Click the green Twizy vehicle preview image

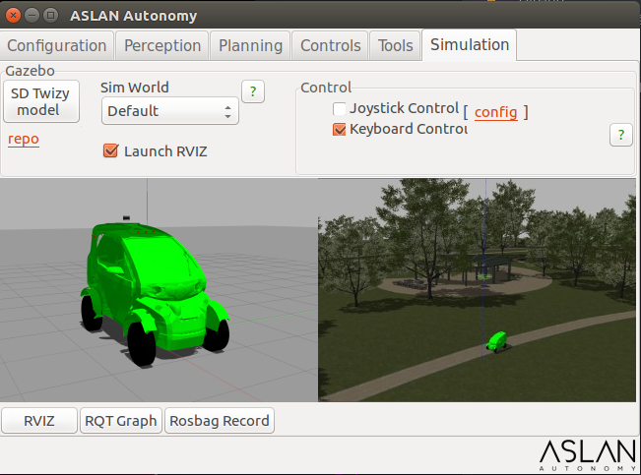(x=160, y=290)
